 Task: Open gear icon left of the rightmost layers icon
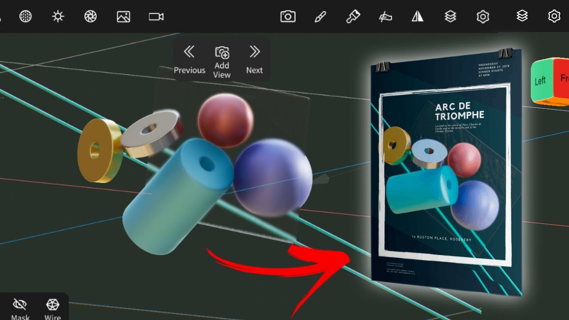483,17
